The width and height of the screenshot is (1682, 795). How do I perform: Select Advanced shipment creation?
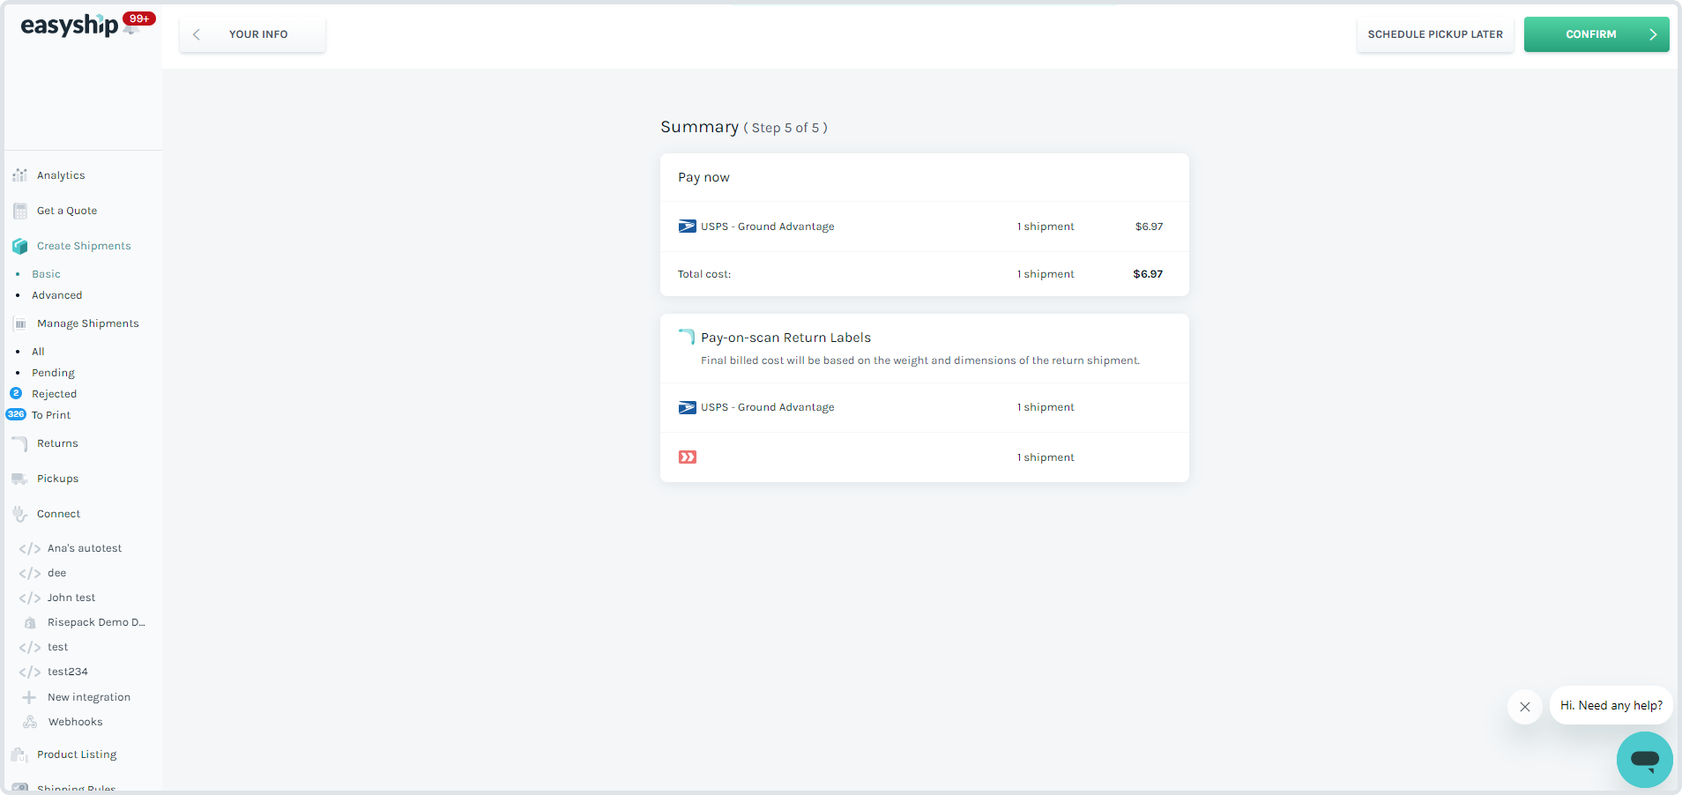[56, 295]
